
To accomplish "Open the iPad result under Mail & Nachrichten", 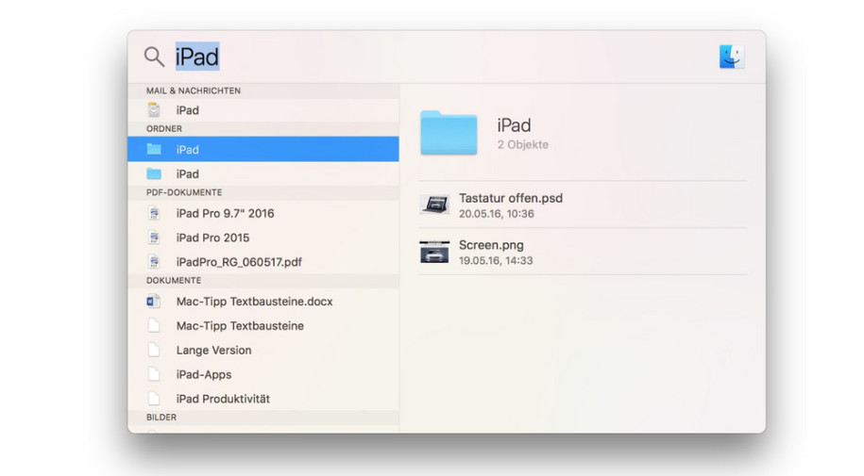I will [263, 110].
